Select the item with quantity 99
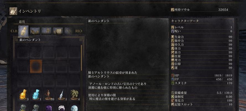 48,95
